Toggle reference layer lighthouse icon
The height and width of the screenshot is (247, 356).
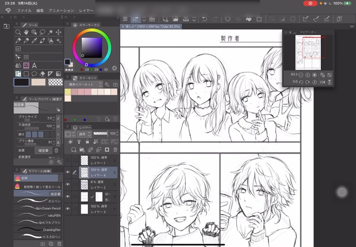(79, 142)
